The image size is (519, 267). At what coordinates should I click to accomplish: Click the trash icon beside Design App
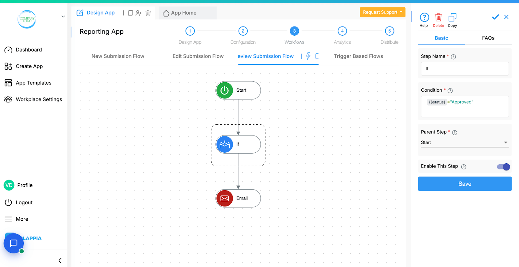(148, 13)
